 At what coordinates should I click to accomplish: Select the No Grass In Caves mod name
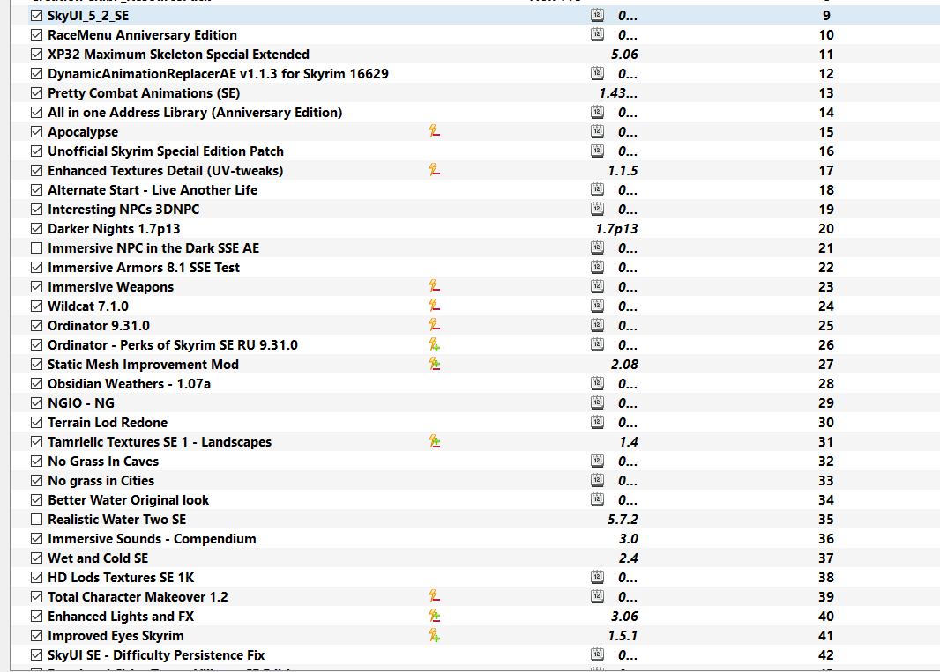pos(103,462)
